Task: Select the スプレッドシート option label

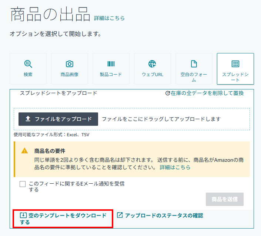Action: 235,77
